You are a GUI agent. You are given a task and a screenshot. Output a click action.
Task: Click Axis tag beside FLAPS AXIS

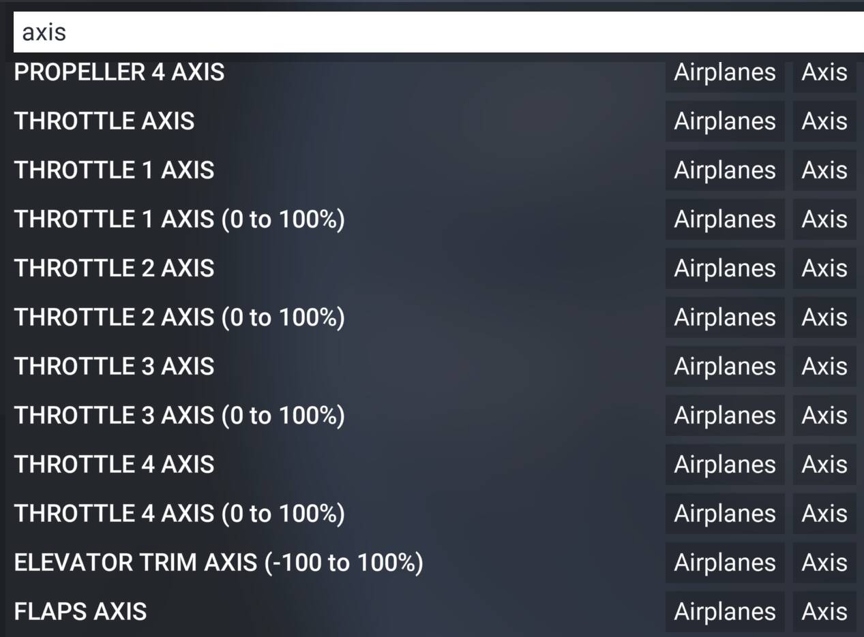(824, 612)
